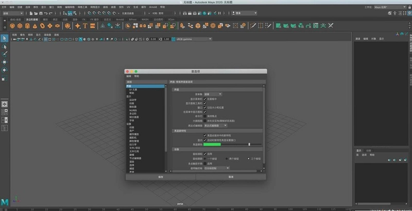Select the arrow Select tool in toolbox
This screenshot has width=412, height=211.
[5, 38]
